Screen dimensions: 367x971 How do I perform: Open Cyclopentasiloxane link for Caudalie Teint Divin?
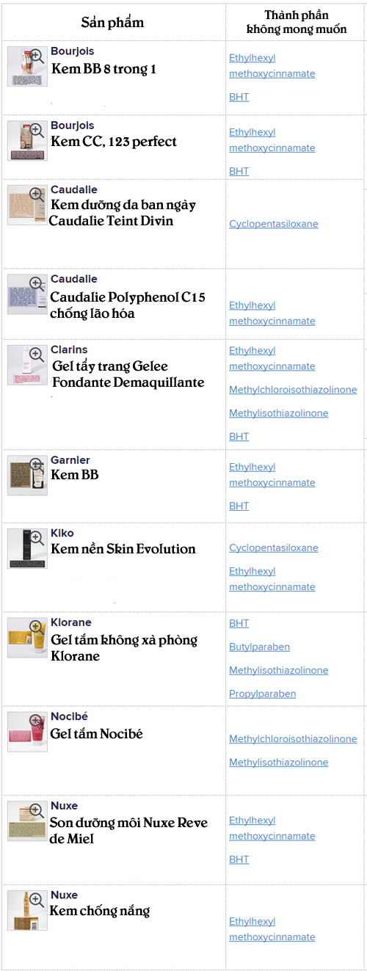pyautogui.click(x=273, y=224)
